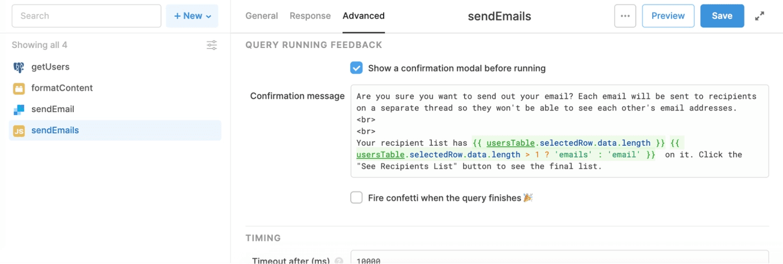
Task: Enable Fire confetti when the query finishes
Action: (356, 198)
